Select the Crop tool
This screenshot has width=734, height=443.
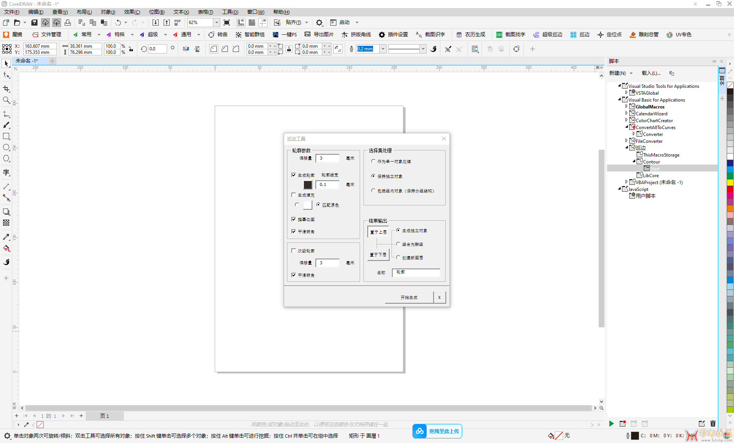pos(6,89)
